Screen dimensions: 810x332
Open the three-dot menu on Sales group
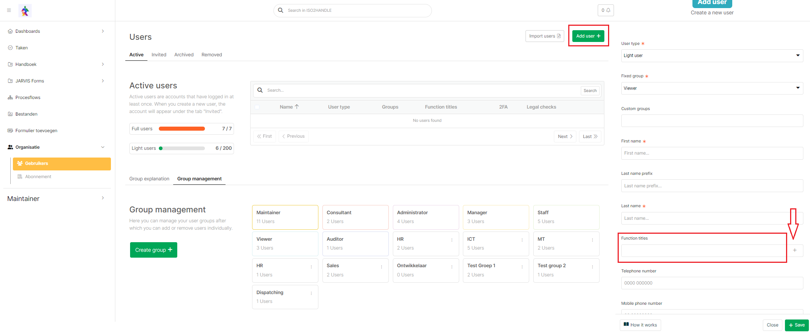click(x=381, y=267)
